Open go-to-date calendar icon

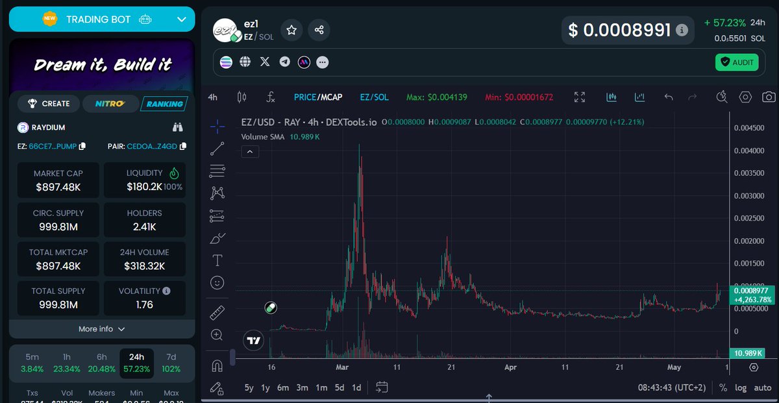point(382,387)
